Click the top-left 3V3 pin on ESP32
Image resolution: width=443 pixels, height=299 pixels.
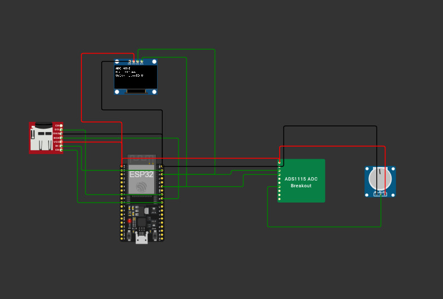pyautogui.click(x=123, y=166)
